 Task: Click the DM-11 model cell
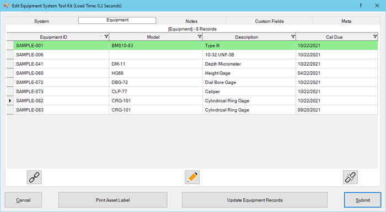[156, 64]
